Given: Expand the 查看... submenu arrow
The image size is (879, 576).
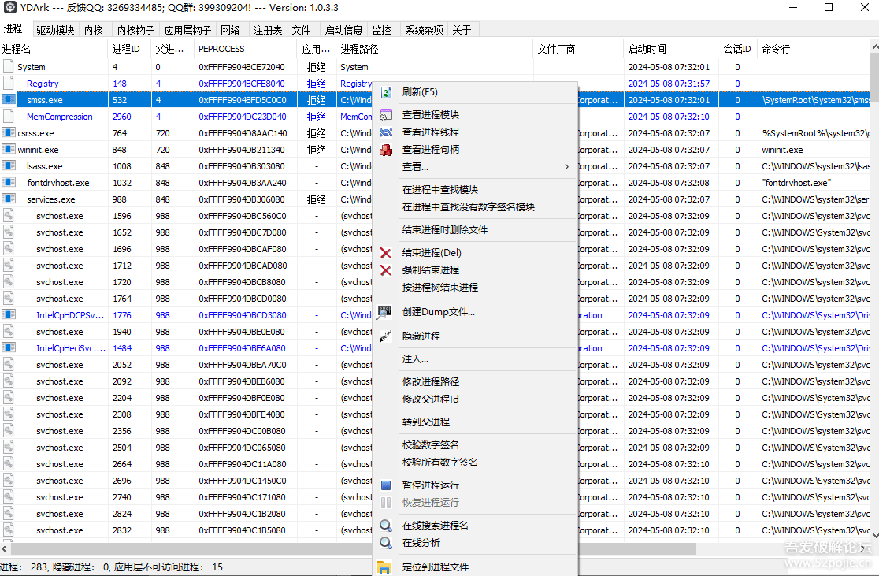Looking at the screenshot, I should (x=566, y=167).
